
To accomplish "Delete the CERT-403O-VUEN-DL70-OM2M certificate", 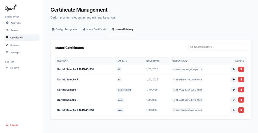I will click(241, 100).
